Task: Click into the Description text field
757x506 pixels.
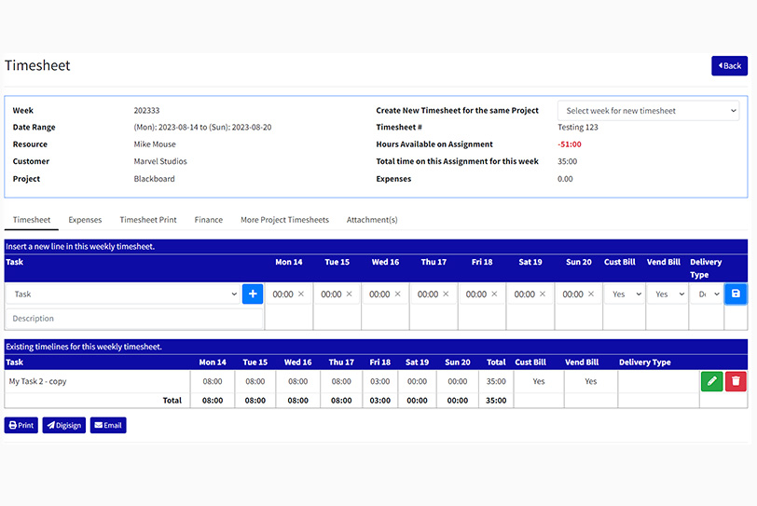Action: pos(122,319)
